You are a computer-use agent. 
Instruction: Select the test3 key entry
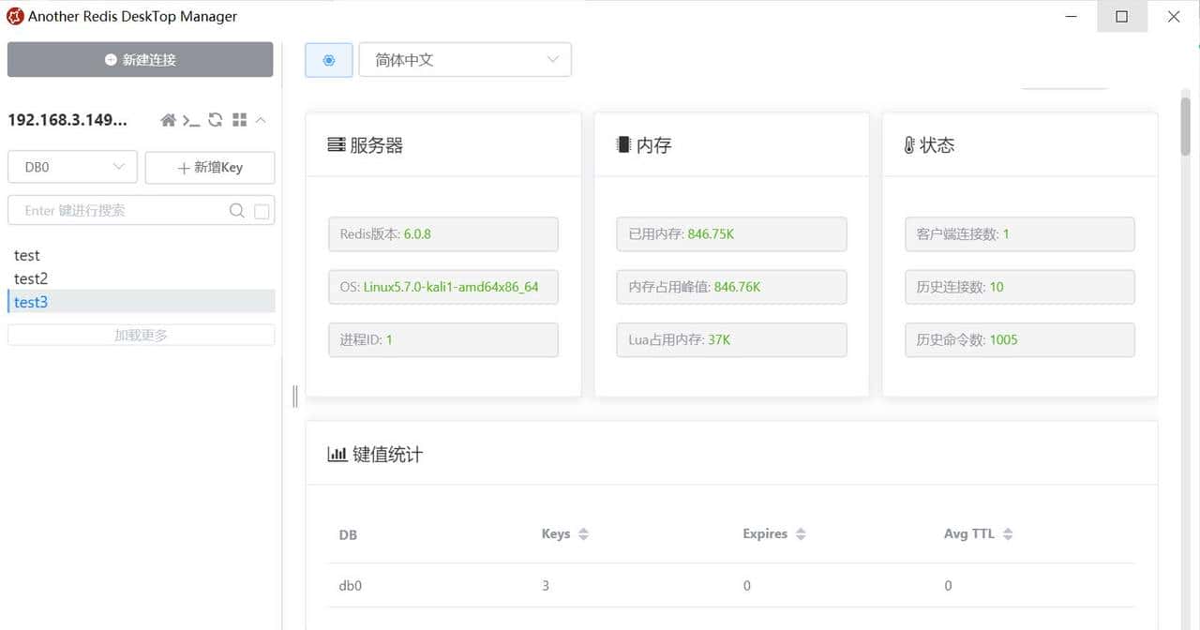(x=30, y=302)
